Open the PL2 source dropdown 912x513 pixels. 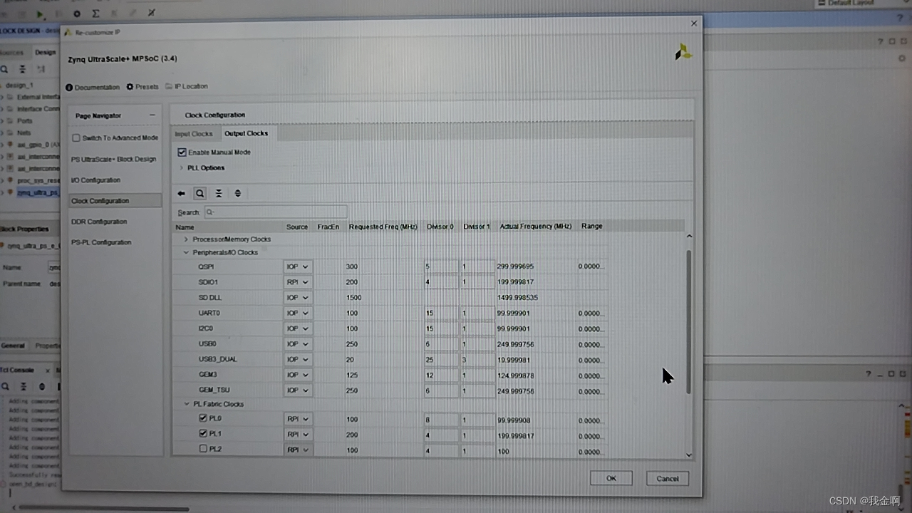pyautogui.click(x=298, y=450)
